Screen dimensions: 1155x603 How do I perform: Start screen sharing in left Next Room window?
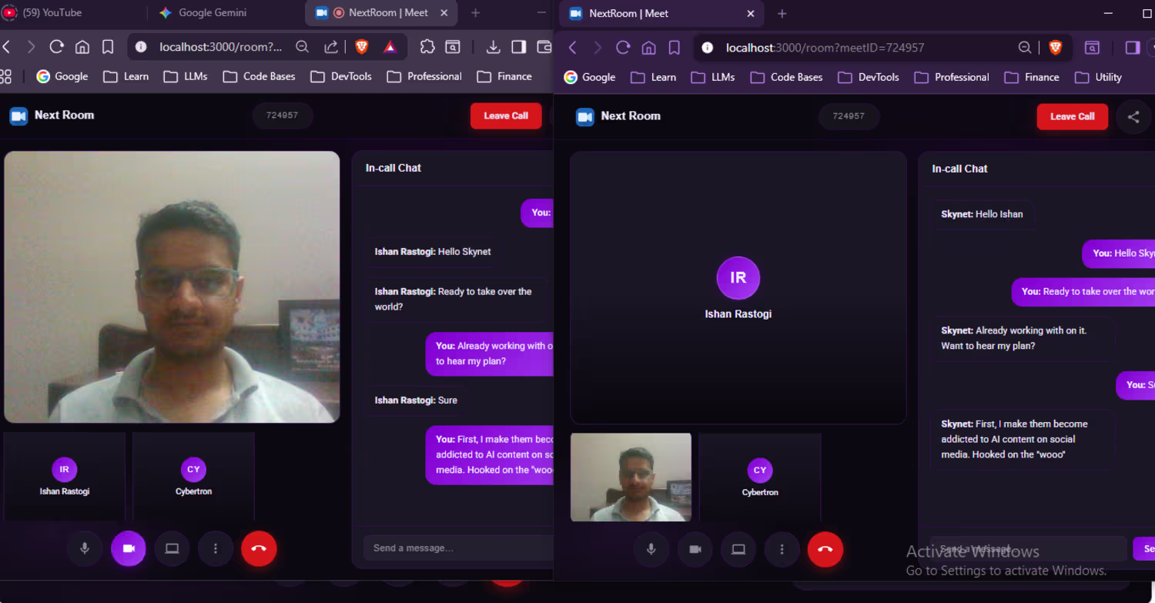(x=172, y=549)
